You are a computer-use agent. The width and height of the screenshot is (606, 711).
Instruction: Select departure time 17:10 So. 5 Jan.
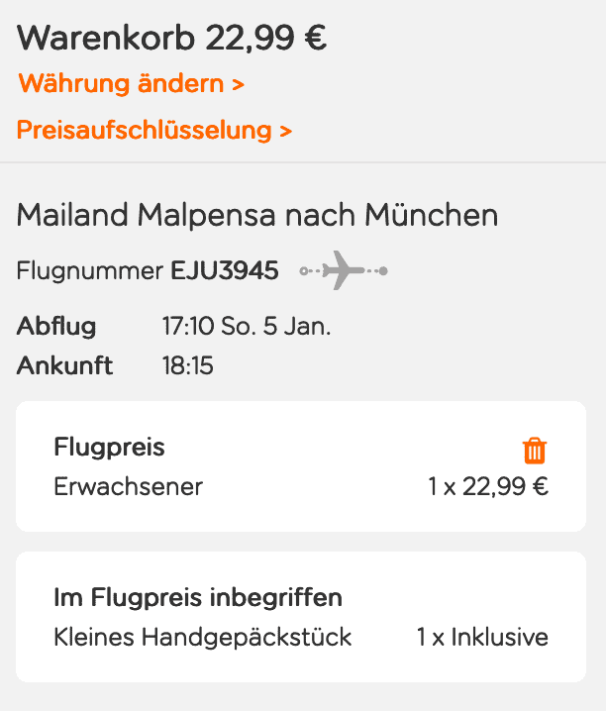[x=247, y=327]
